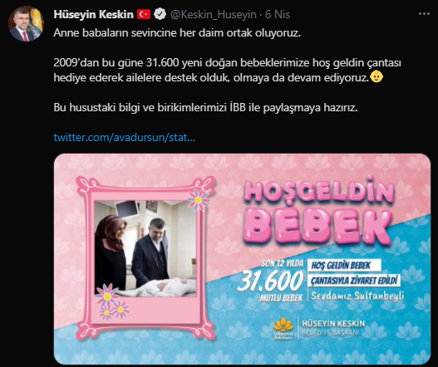Click the Hüseyin Keskin display name

point(94,14)
